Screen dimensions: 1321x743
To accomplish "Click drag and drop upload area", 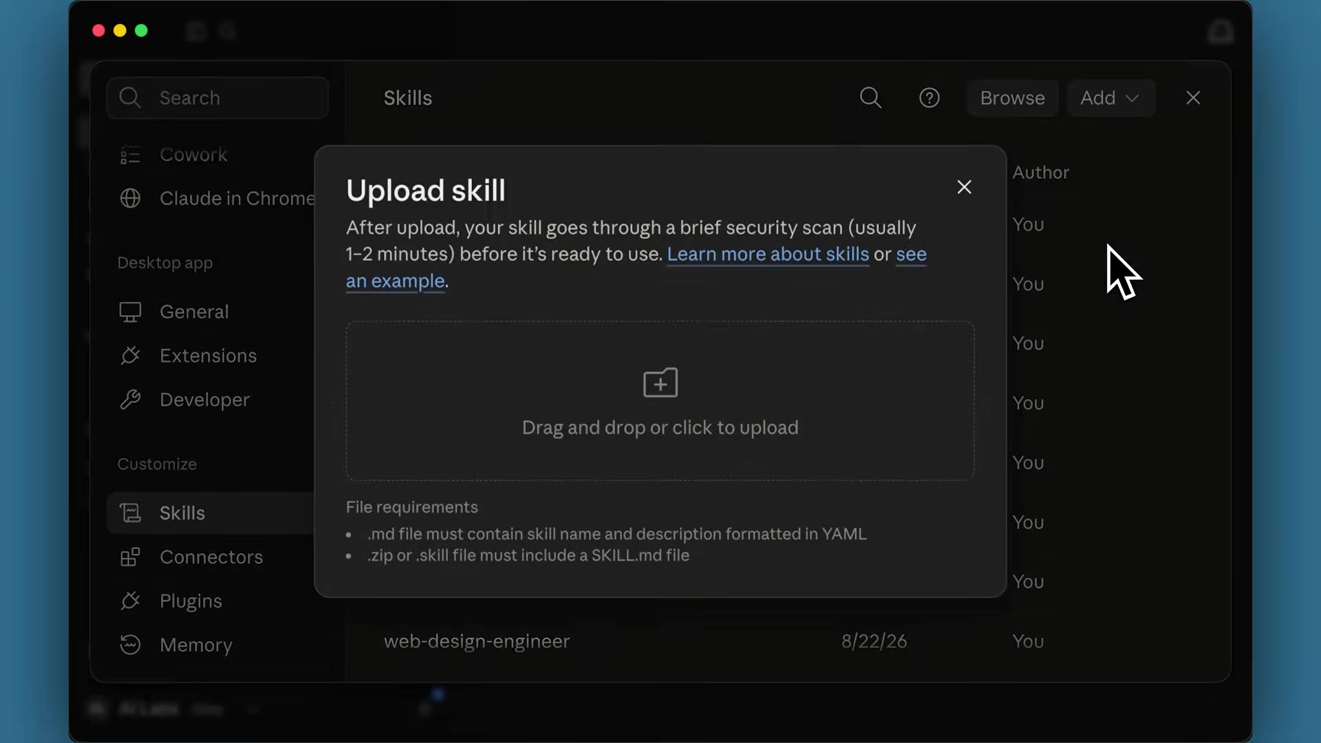I will (x=660, y=400).
